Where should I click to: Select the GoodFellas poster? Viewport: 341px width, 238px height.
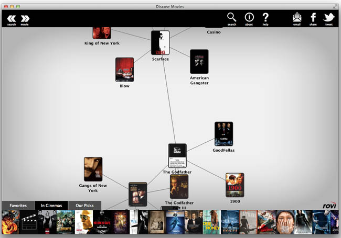(223, 134)
